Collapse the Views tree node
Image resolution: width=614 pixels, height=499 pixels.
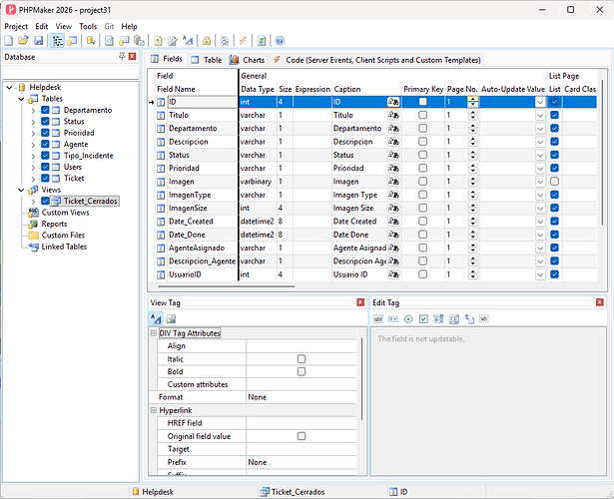pyautogui.click(x=21, y=190)
